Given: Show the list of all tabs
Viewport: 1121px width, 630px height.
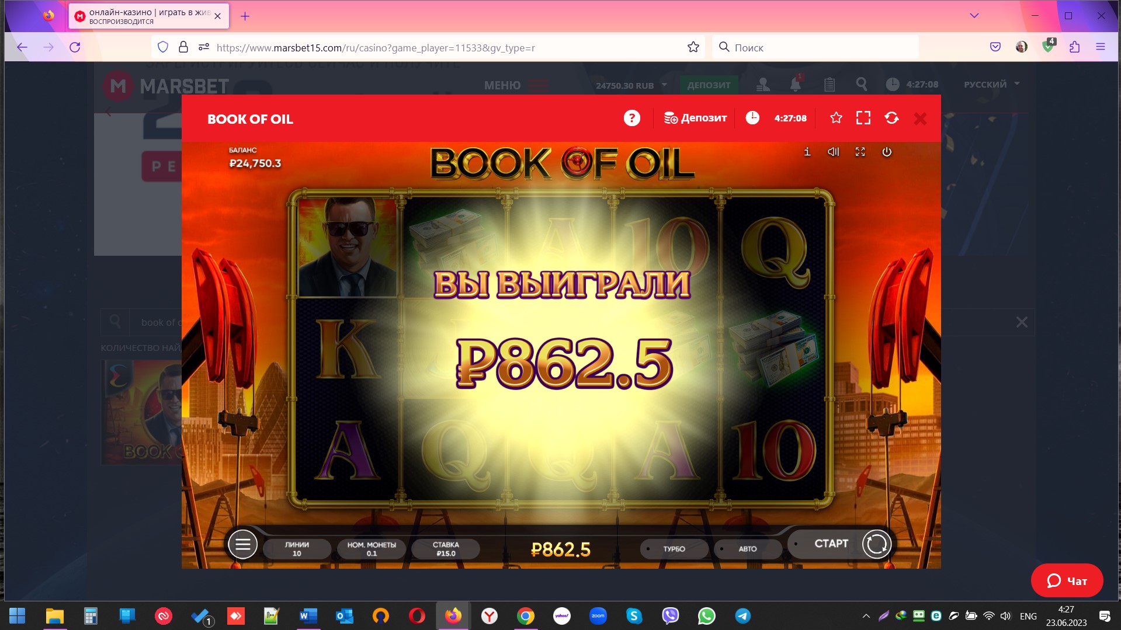Looking at the screenshot, I should [x=974, y=16].
